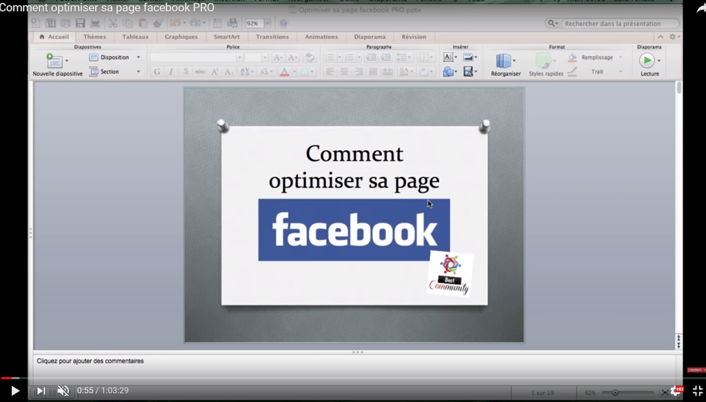
Task: Open the 92% zoom combo box
Action: click(x=258, y=23)
